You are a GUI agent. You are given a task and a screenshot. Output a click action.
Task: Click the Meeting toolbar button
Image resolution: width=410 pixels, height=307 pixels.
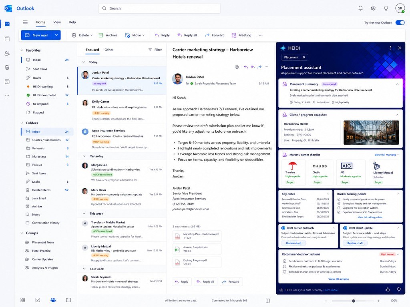(241, 35)
